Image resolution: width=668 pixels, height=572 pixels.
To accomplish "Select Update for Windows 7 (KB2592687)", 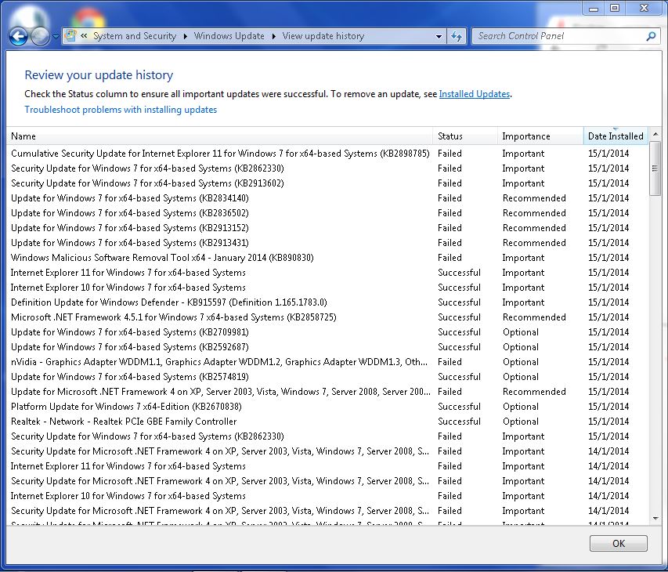I will [327, 347].
